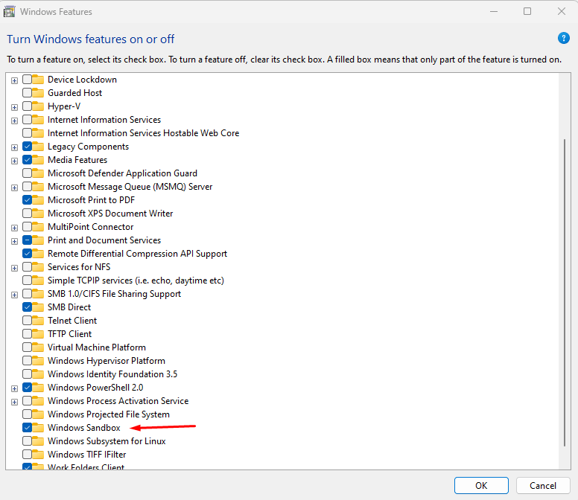578x500 pixels.
Task: Expand the Device Lockdown node
Action: 14,80
